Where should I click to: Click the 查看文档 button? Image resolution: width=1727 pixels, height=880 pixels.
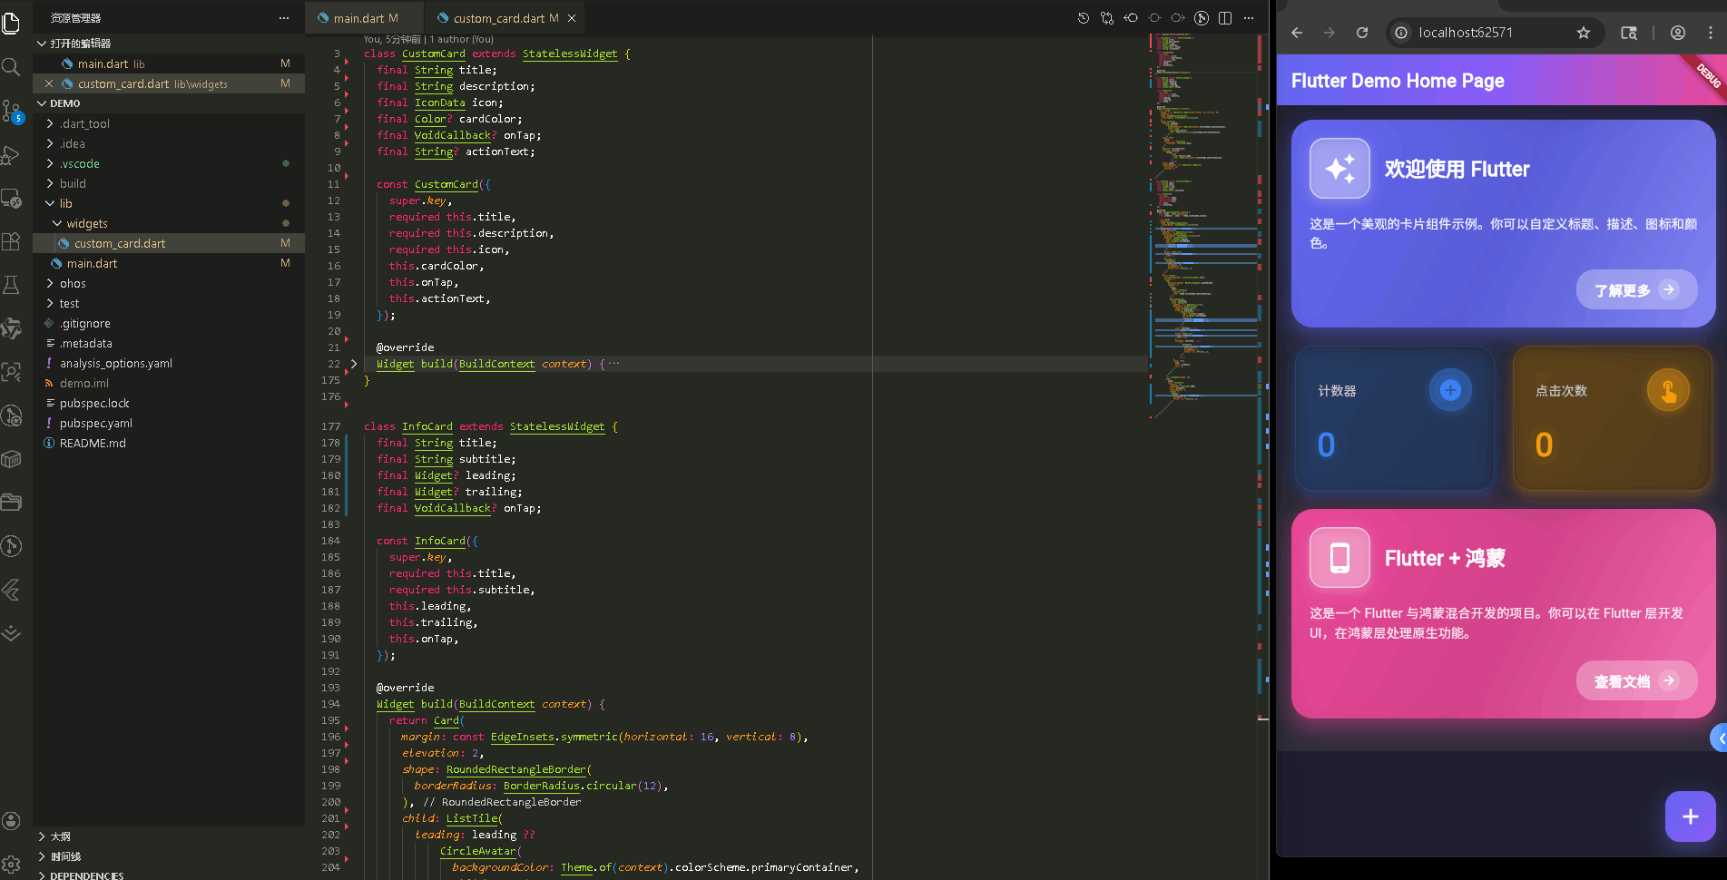pyautogui.click(x=1636, y=681)
